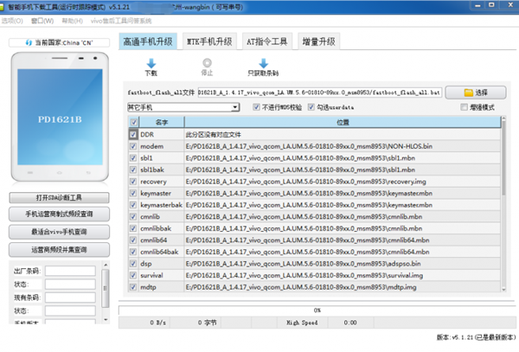Screen dimensions: 519x352
Task: Toggle the select-all checkbox in the table header
Action: (132, 124)
